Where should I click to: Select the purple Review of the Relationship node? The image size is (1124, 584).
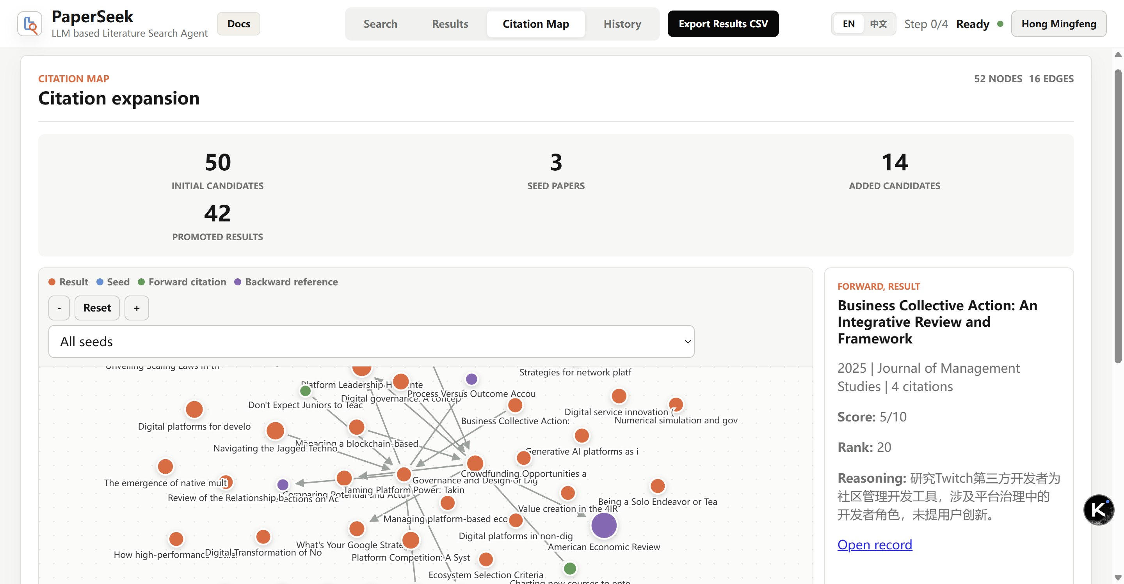283,484
